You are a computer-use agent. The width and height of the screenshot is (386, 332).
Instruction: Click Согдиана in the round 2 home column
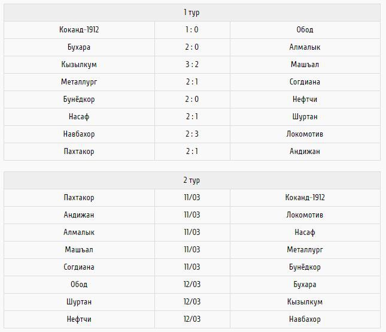pos(79,267)
